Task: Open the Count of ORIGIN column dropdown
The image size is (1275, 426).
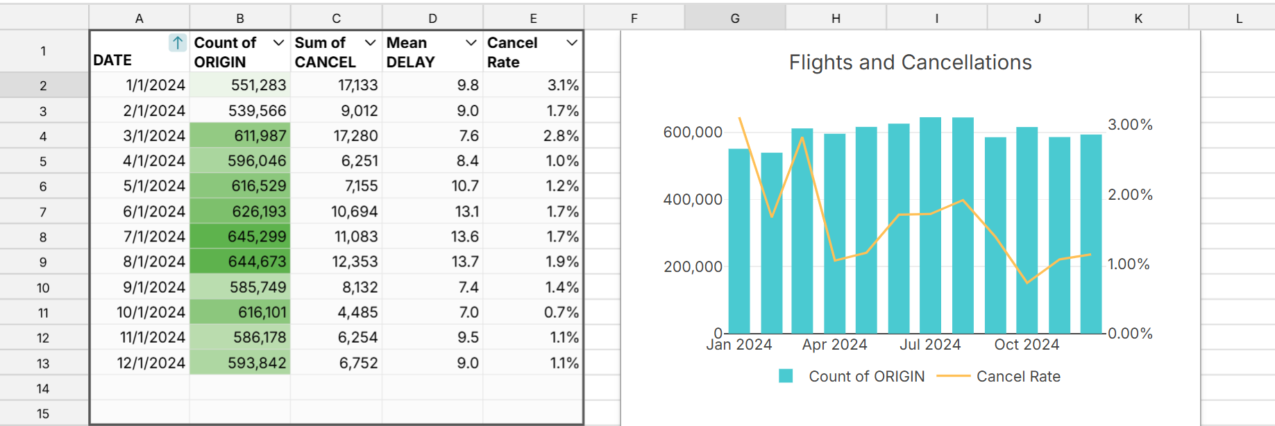Action: click(x=278, y=43)
